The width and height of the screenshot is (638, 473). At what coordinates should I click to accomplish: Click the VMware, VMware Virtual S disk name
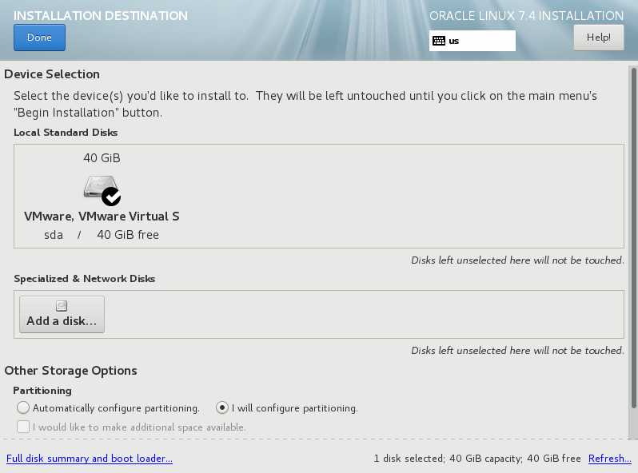pyautogui.click(x=102, y=217)
